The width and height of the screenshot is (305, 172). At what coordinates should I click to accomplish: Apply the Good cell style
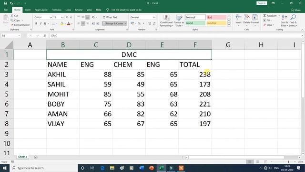195,23
